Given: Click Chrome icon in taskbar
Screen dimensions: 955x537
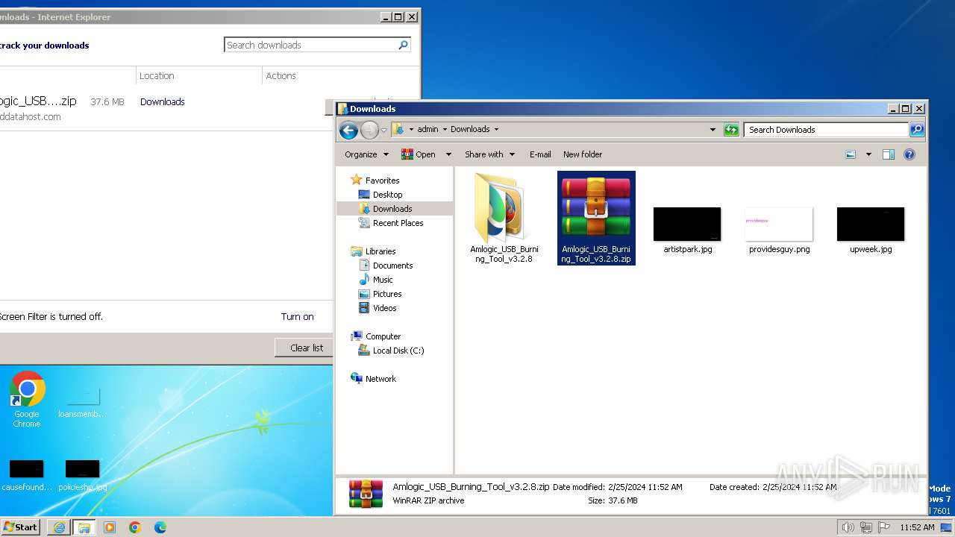Looking at the screenshot, I should [x=135, y=527].
